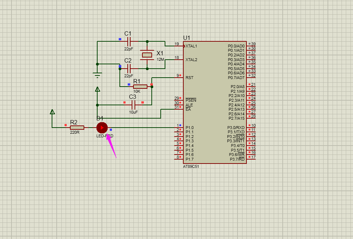The image size is (353, 239).
Task: Click the P2.7/A15 pin label
Action: tap(237, 118)
